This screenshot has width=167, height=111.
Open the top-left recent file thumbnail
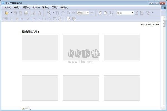tap(40, 48)
